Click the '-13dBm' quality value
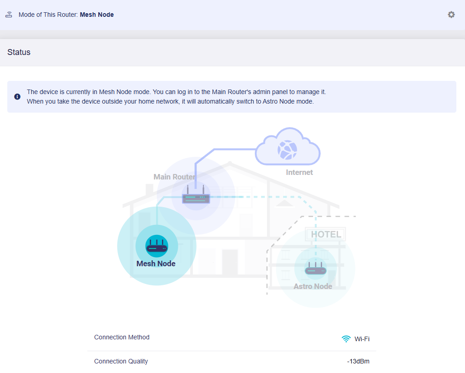This screenshot has width=465, height=373. pyautogui.click(x=358, y=361)
